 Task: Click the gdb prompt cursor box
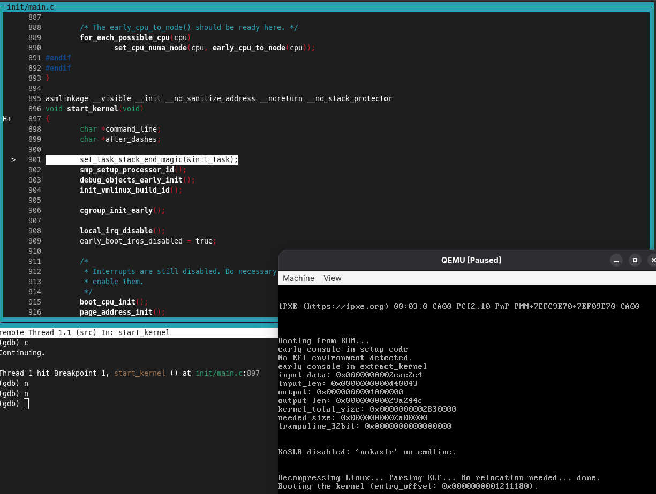tap(26, 404)
